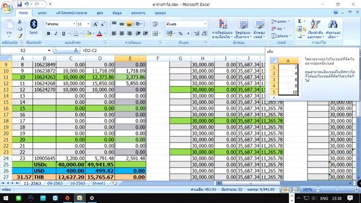Image resolution: width=361 pixels, height=203 pixels.
Task: Toggle italic formatting
Action: (56, 34)
